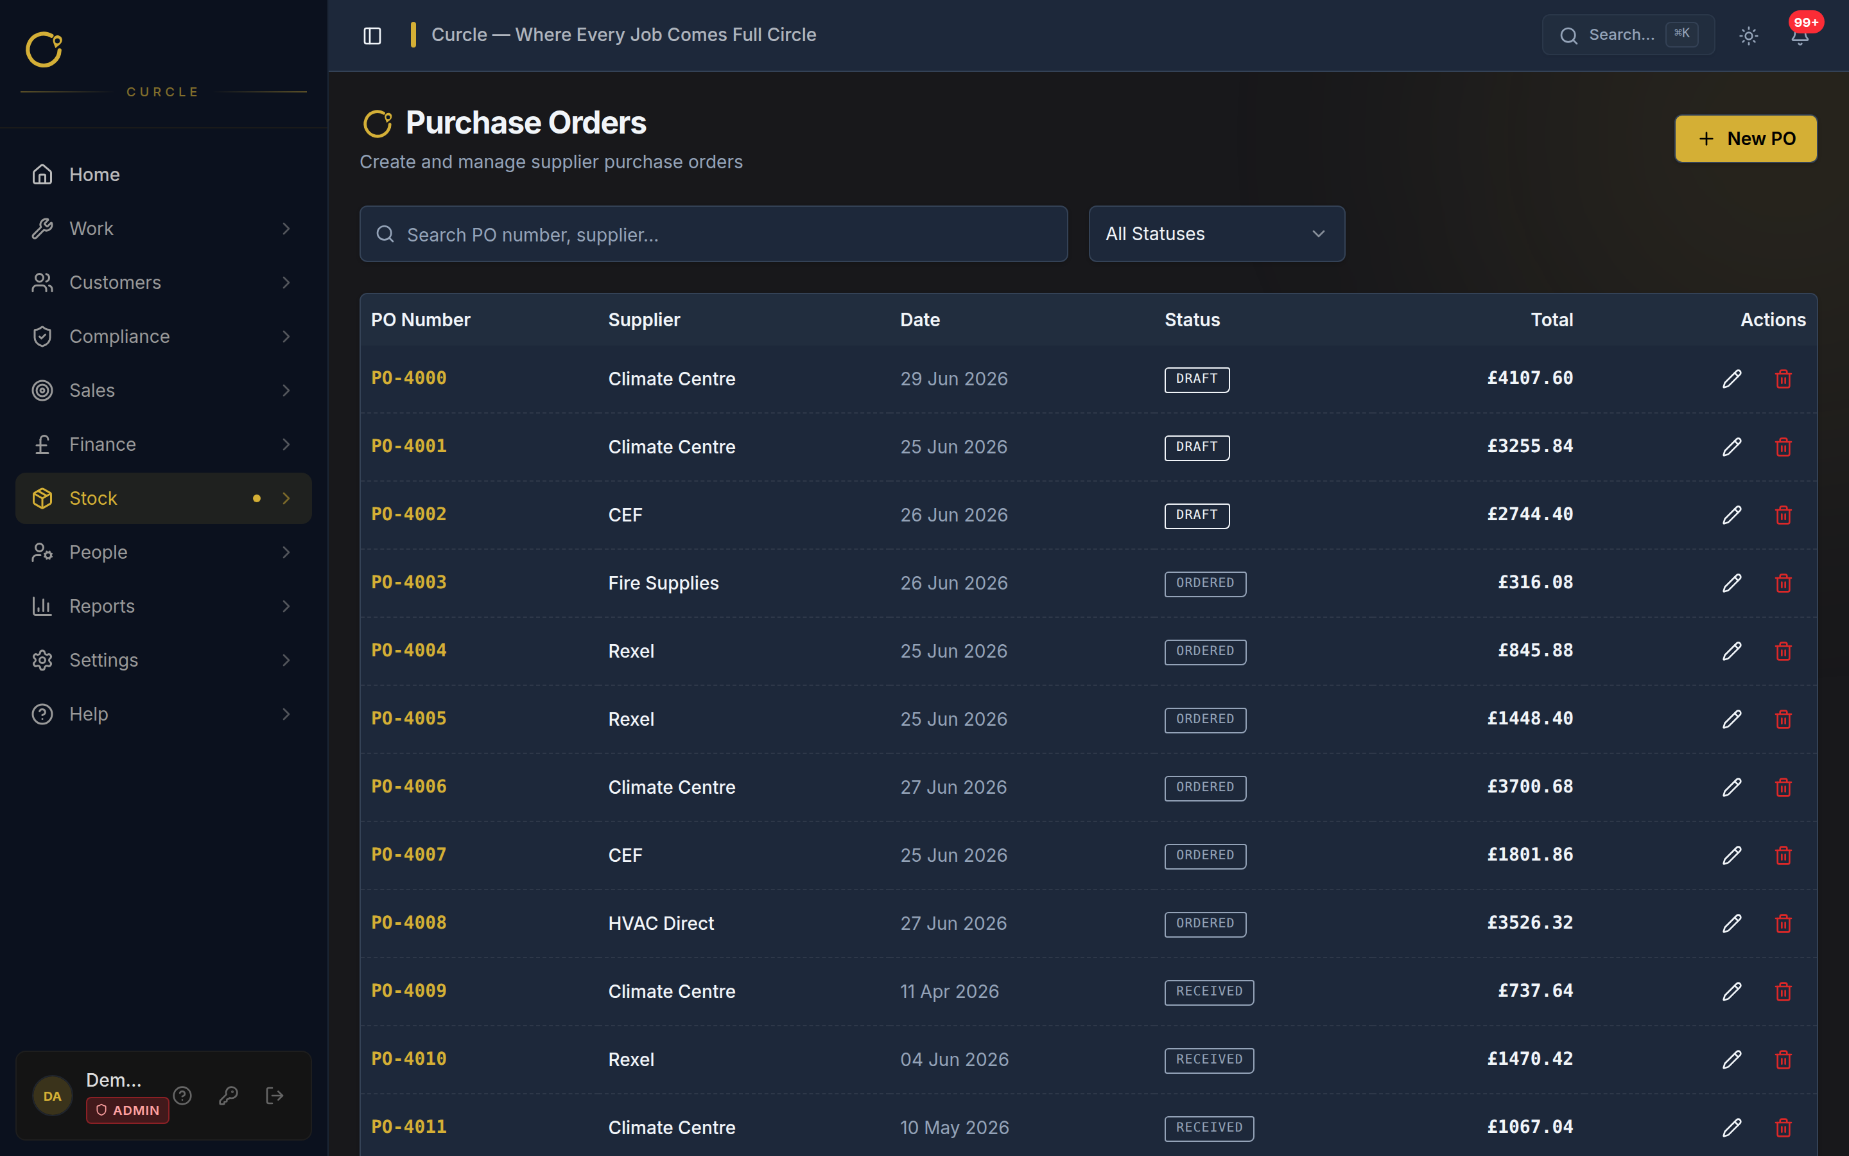Viewport: 1849px width, 1156px height.
Task: Click the Total column header
Action: [1552, 320]
